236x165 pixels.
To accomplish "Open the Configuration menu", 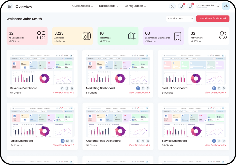I will [135, 6].
